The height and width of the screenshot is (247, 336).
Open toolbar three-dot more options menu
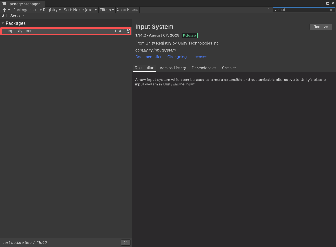pos(268,10)
